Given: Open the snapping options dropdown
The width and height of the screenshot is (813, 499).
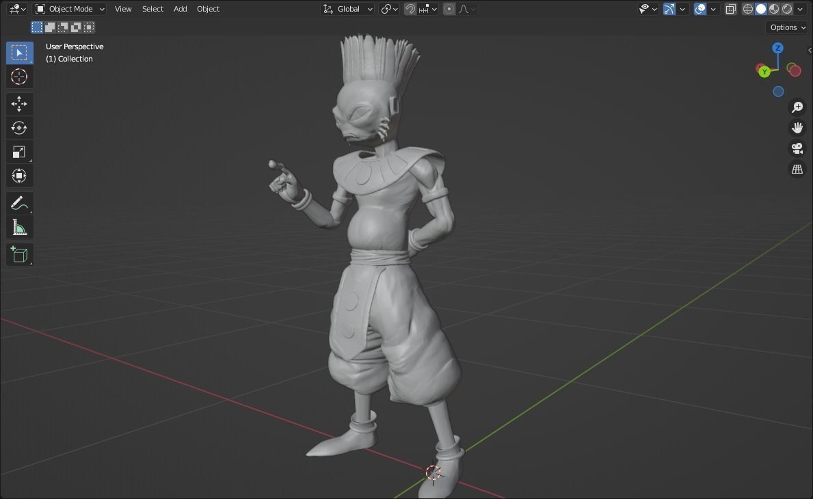Looking at the screenshot, I should coord(428,9).
